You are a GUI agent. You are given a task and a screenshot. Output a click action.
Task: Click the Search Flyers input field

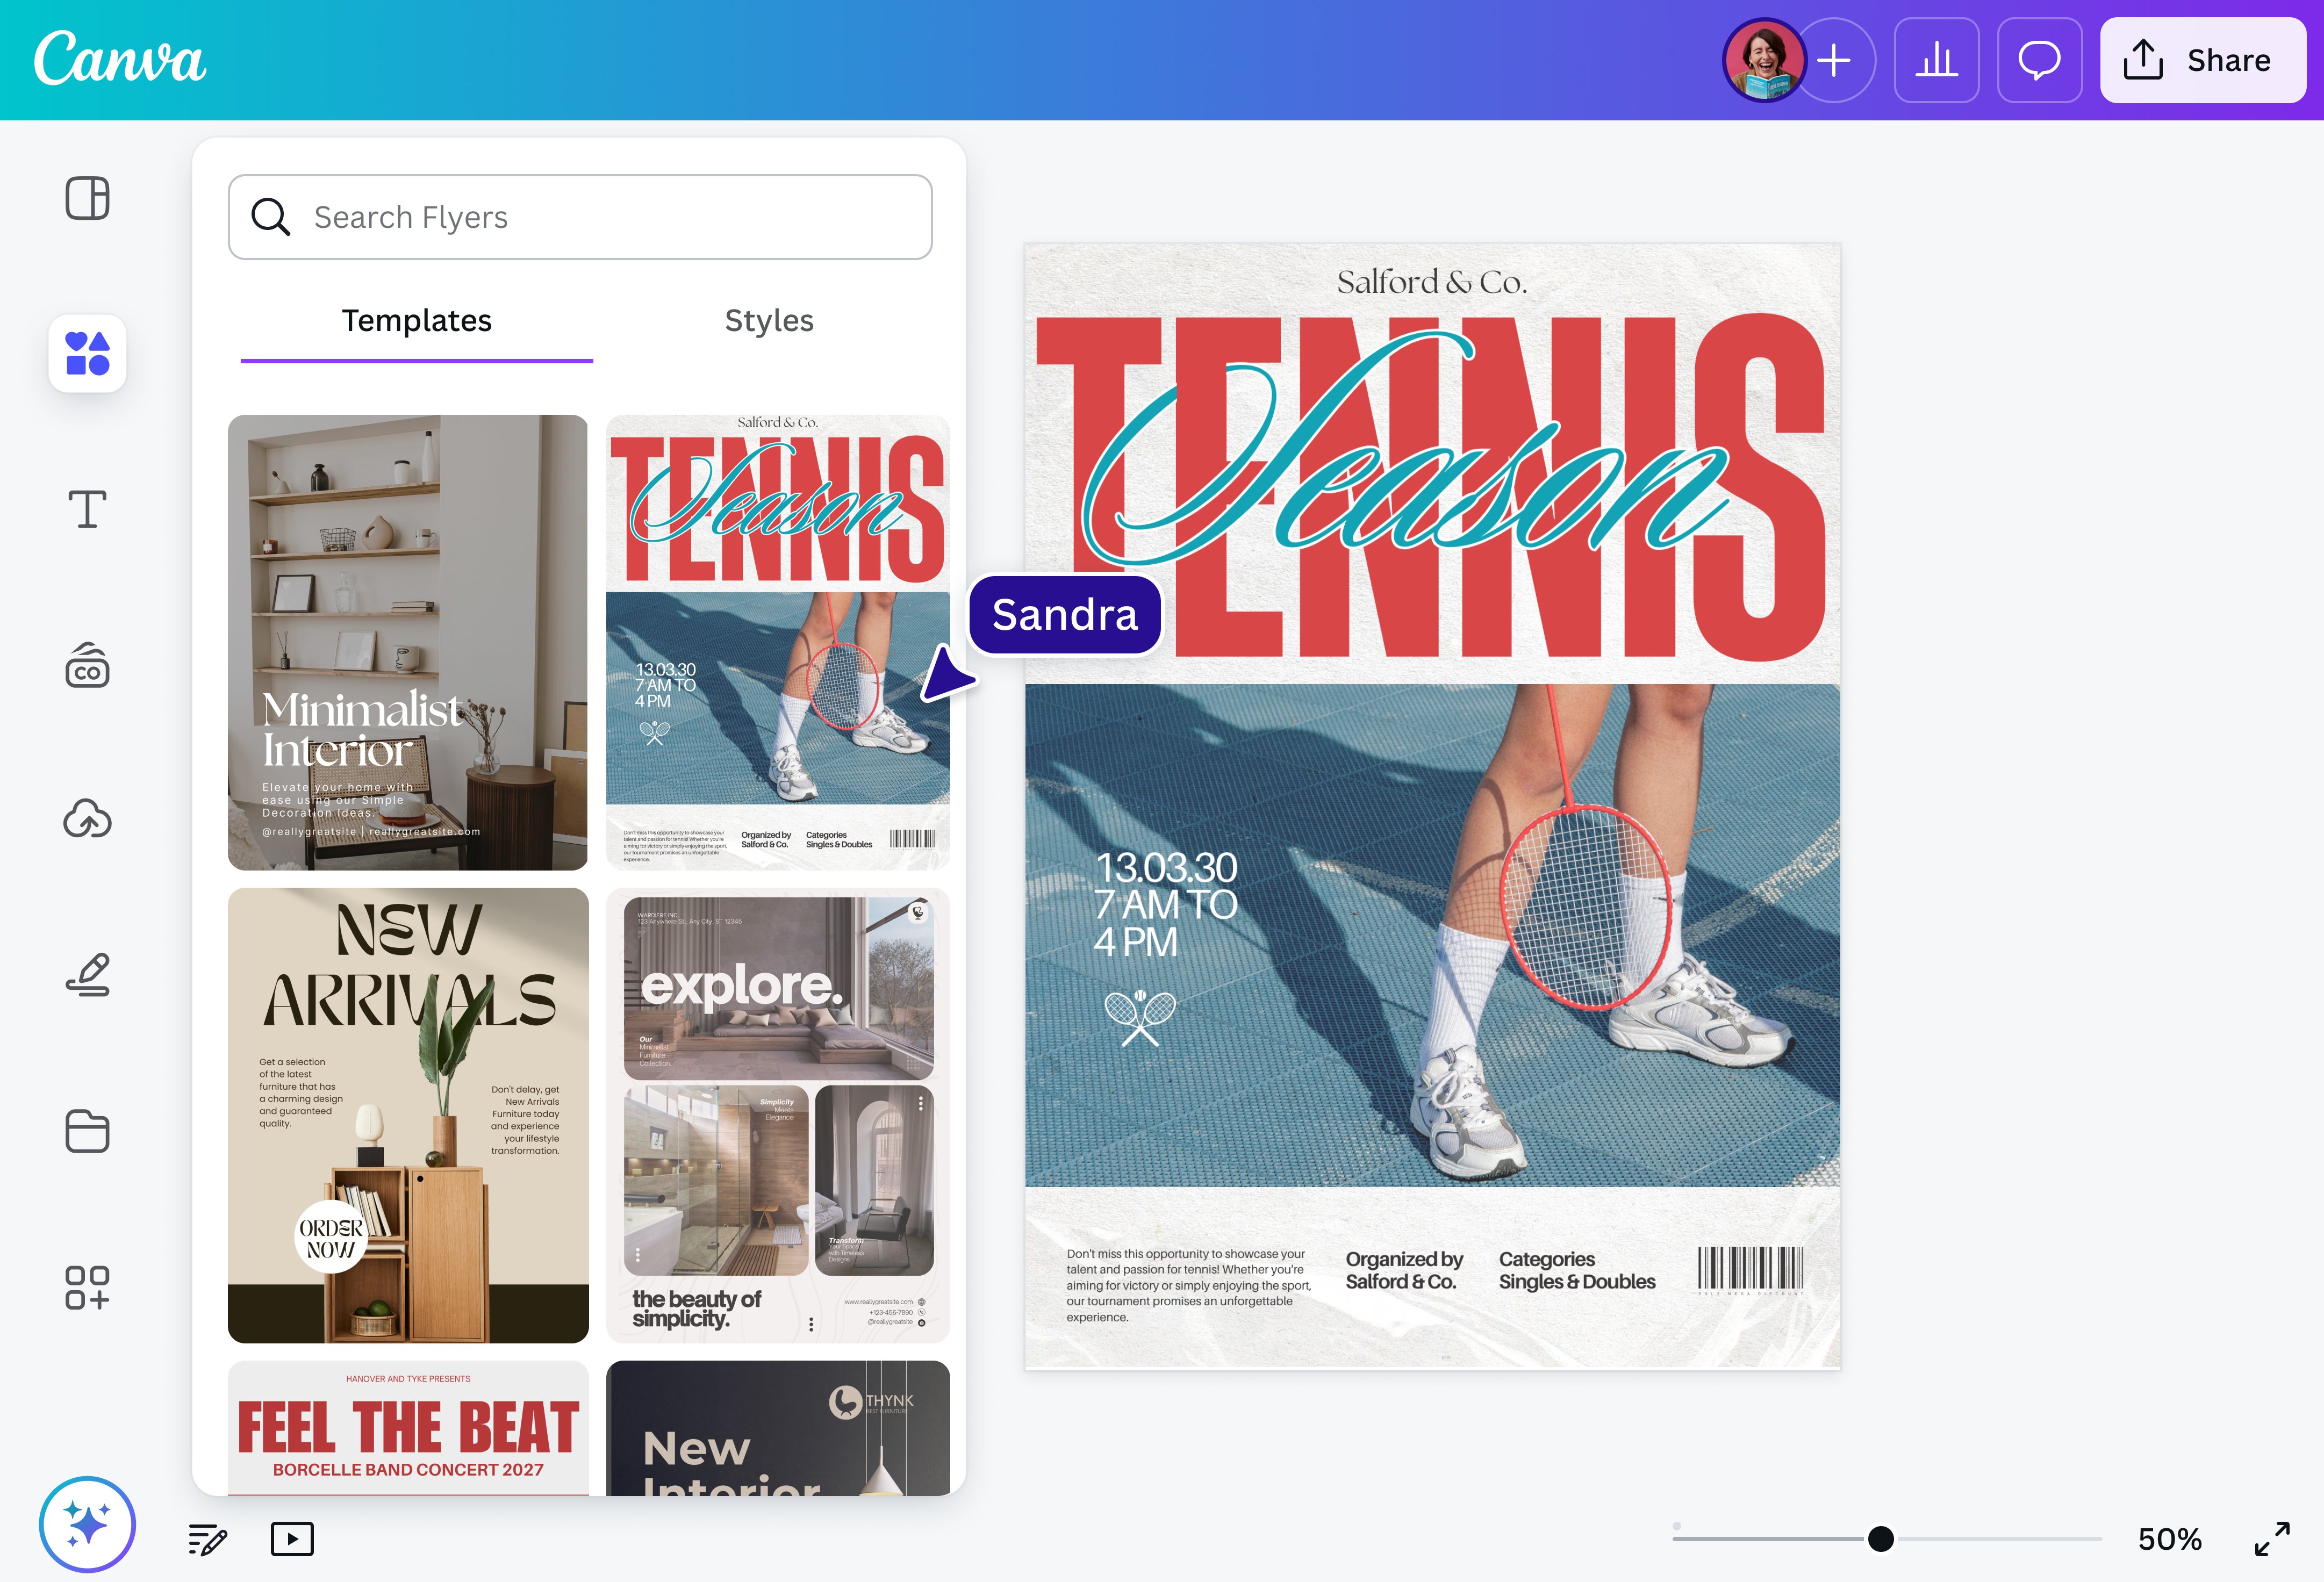tap(580, 217)
